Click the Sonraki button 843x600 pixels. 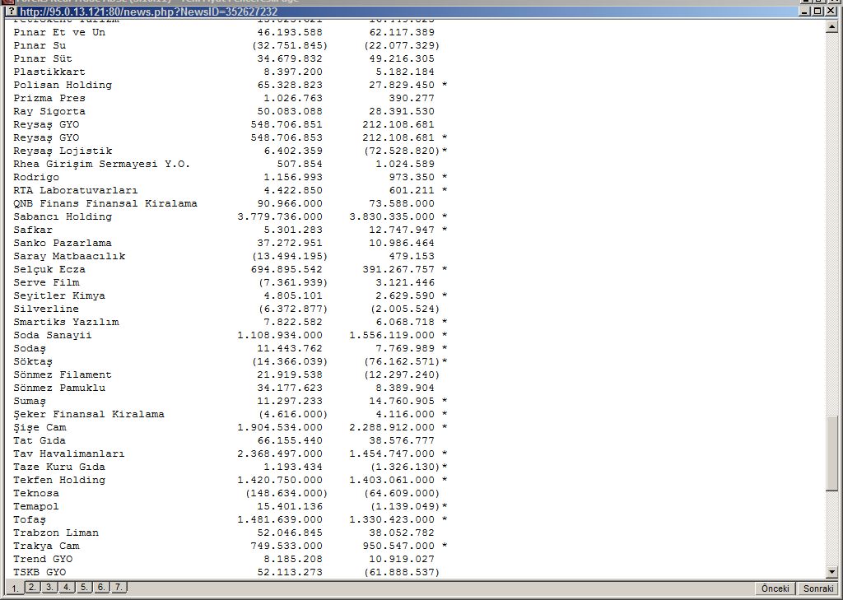pos(817,588)
